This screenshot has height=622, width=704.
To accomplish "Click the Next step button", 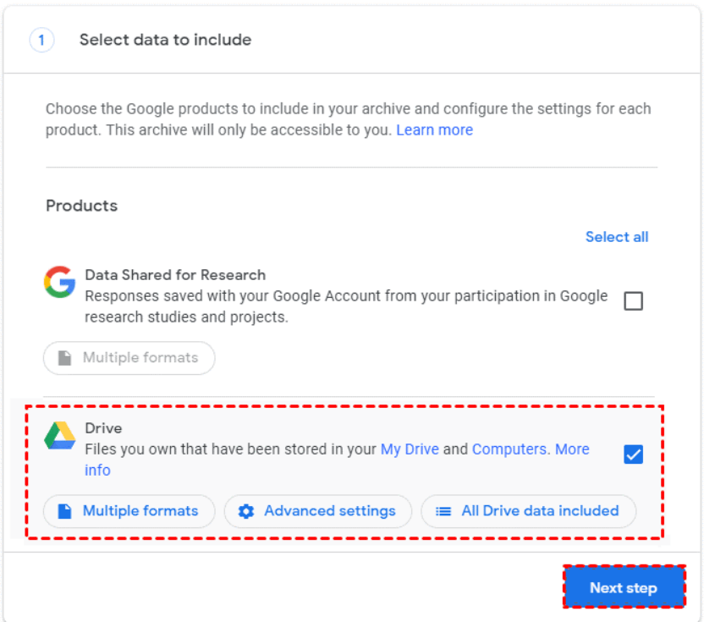I will 624,587.
